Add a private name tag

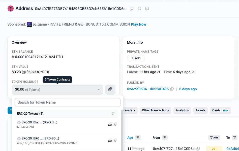tap(136, 58)
